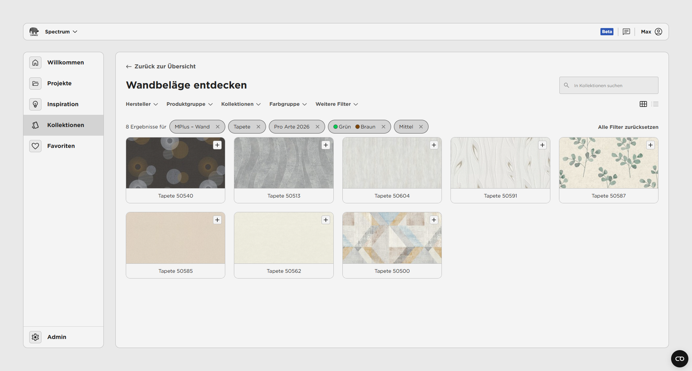Switch to list view layout
The image size is (692, 371).
pos(655,104)
